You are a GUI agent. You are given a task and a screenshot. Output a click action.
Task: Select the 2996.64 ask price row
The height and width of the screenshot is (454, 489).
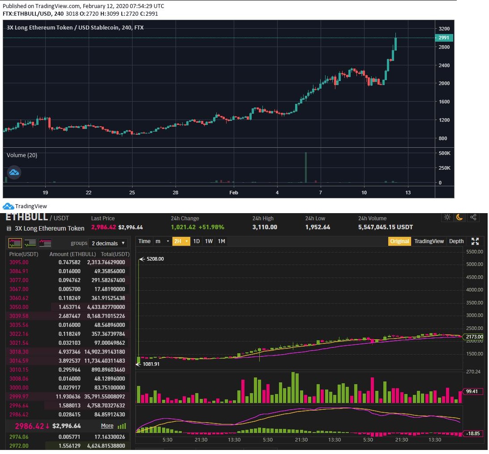68,406
